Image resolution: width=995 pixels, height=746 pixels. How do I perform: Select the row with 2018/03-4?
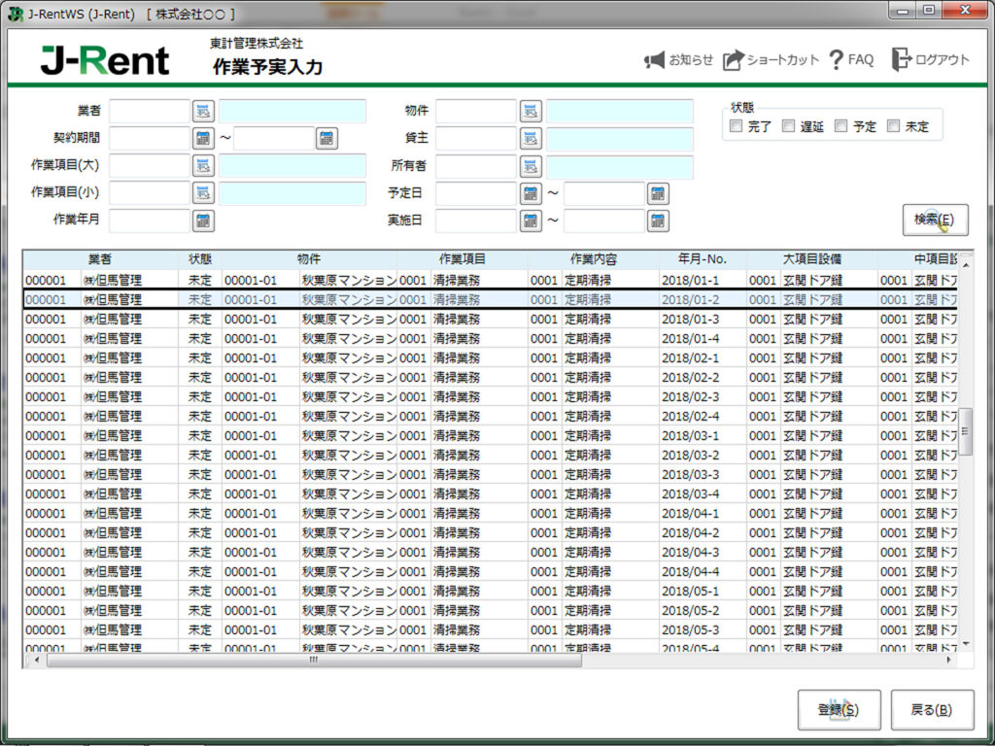coord(490,494)
